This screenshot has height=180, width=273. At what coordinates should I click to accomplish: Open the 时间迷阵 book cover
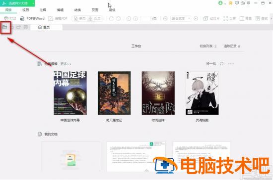tap(158, 93)
